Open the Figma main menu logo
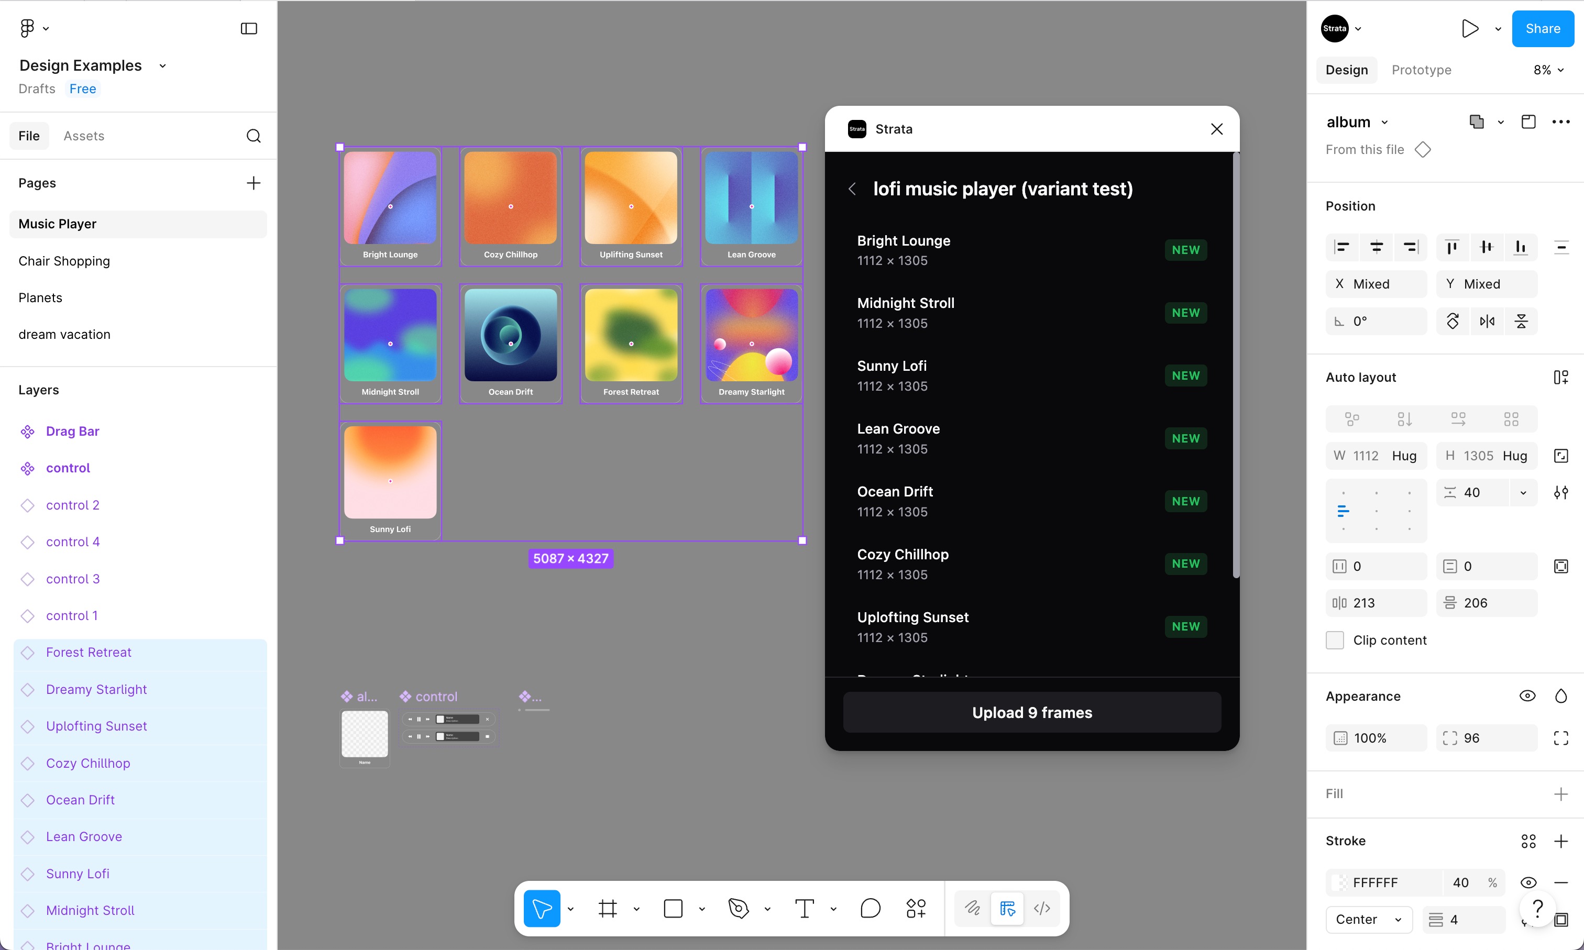 pos(27,28)
